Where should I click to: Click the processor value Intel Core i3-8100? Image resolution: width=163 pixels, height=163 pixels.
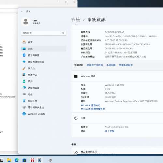point(131,36)
